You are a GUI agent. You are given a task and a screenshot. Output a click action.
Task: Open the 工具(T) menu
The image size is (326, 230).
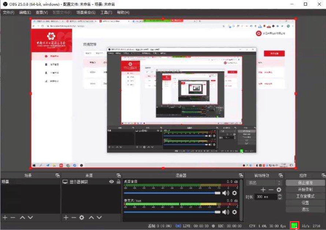(x=106, y=12)
